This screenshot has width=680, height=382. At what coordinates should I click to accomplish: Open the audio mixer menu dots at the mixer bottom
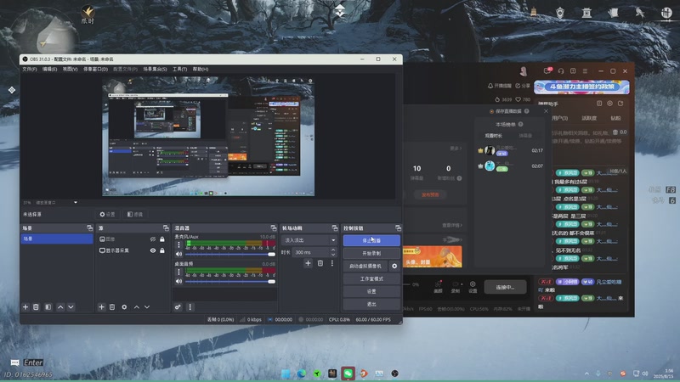point(190,306)
